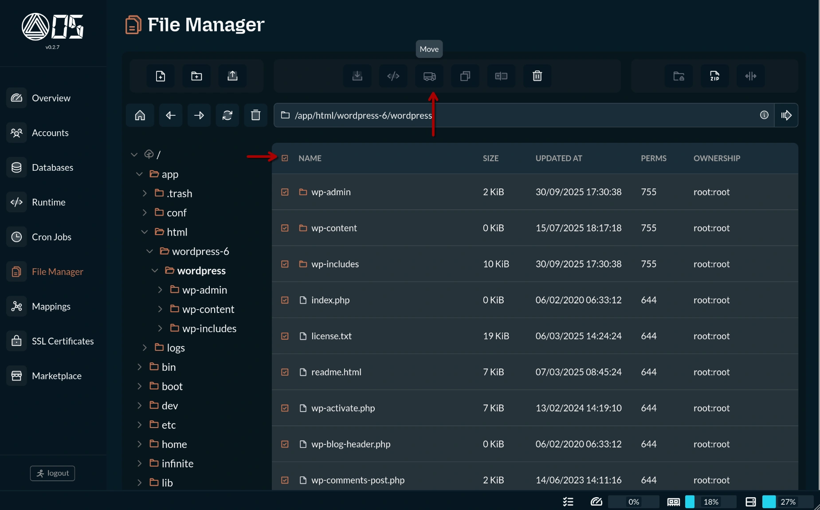Click the create new folder icon
820x510 pixels.
(196, 76)
